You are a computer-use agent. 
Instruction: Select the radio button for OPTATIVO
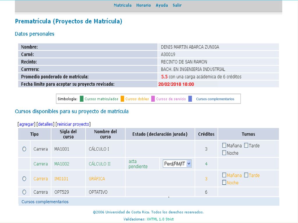[x=24, y=192]
